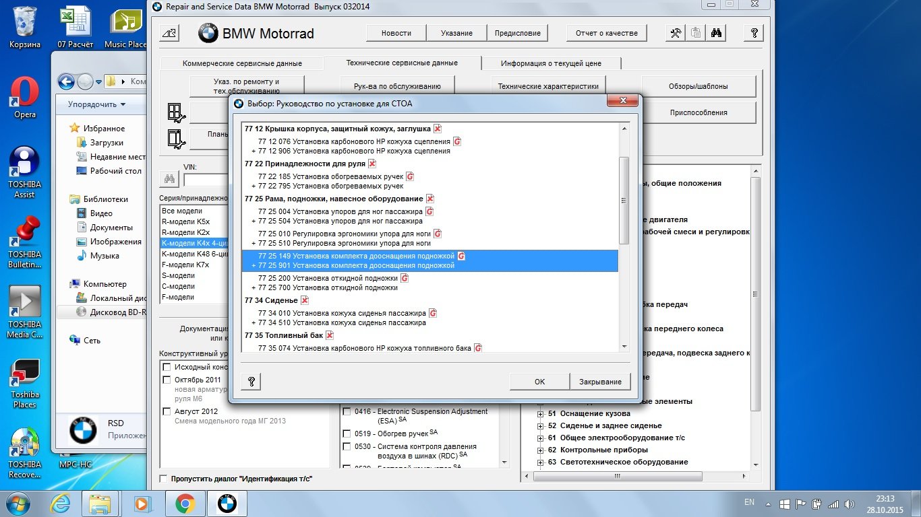This screenshot has width=921, height=517.
Task: Open the tools (hammer and wrench) icon
Action: pos(676,33)
